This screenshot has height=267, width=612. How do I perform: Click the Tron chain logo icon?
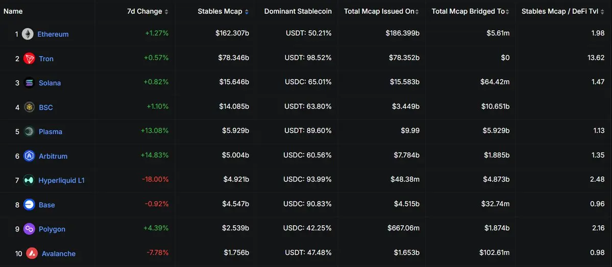29,59
